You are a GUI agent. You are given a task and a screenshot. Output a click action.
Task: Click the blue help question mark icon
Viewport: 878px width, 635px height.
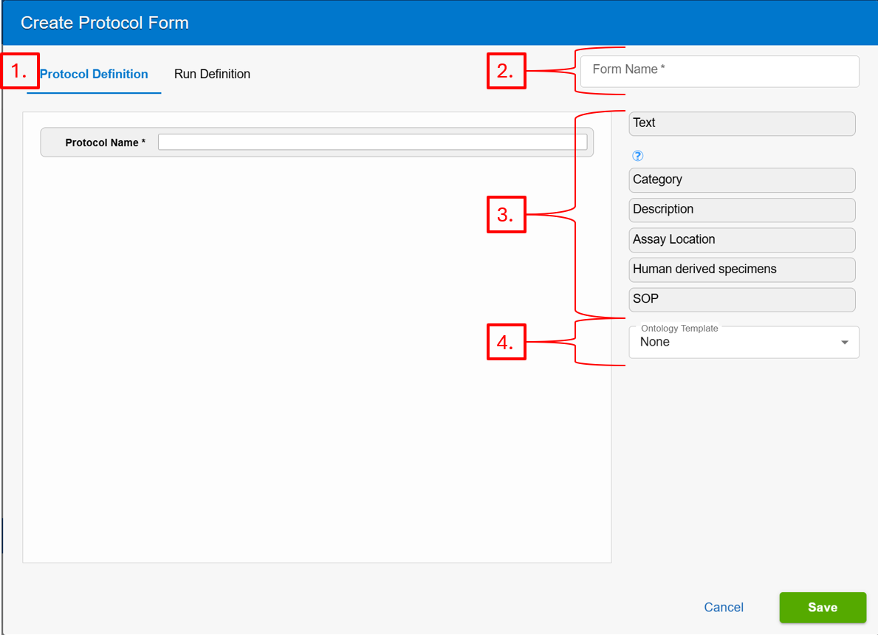click(x=637, y=155)
